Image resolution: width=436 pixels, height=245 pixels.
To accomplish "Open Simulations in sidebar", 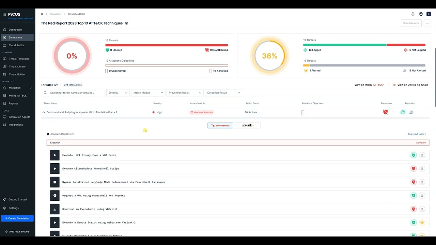I will tap(17, 37).
